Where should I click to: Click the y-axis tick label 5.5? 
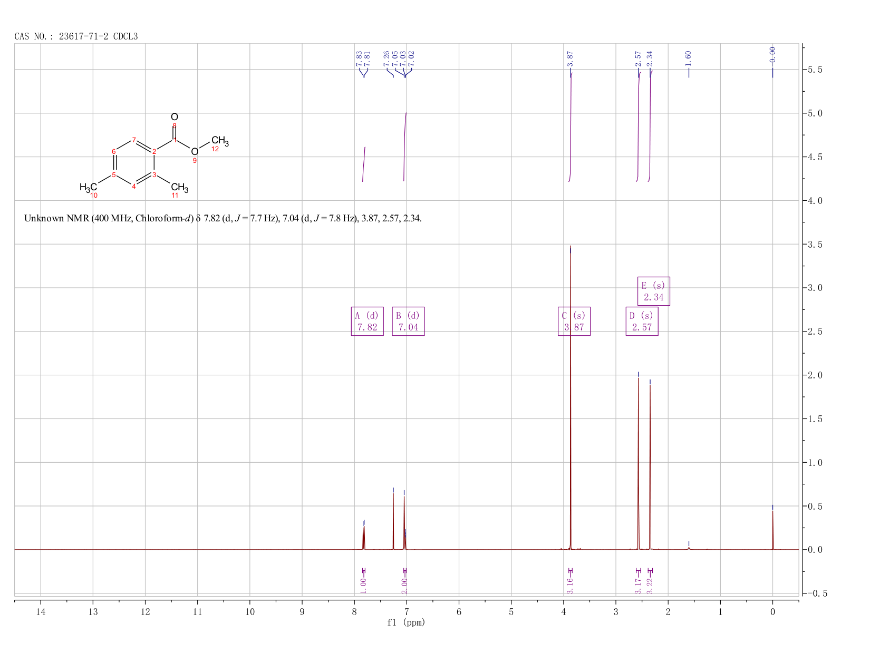(x=815, y=70)
